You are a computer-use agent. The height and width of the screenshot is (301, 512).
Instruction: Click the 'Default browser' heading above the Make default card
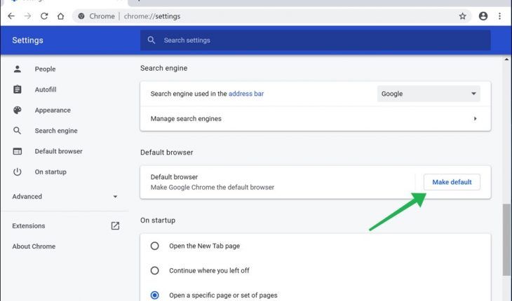pos(166,153)
